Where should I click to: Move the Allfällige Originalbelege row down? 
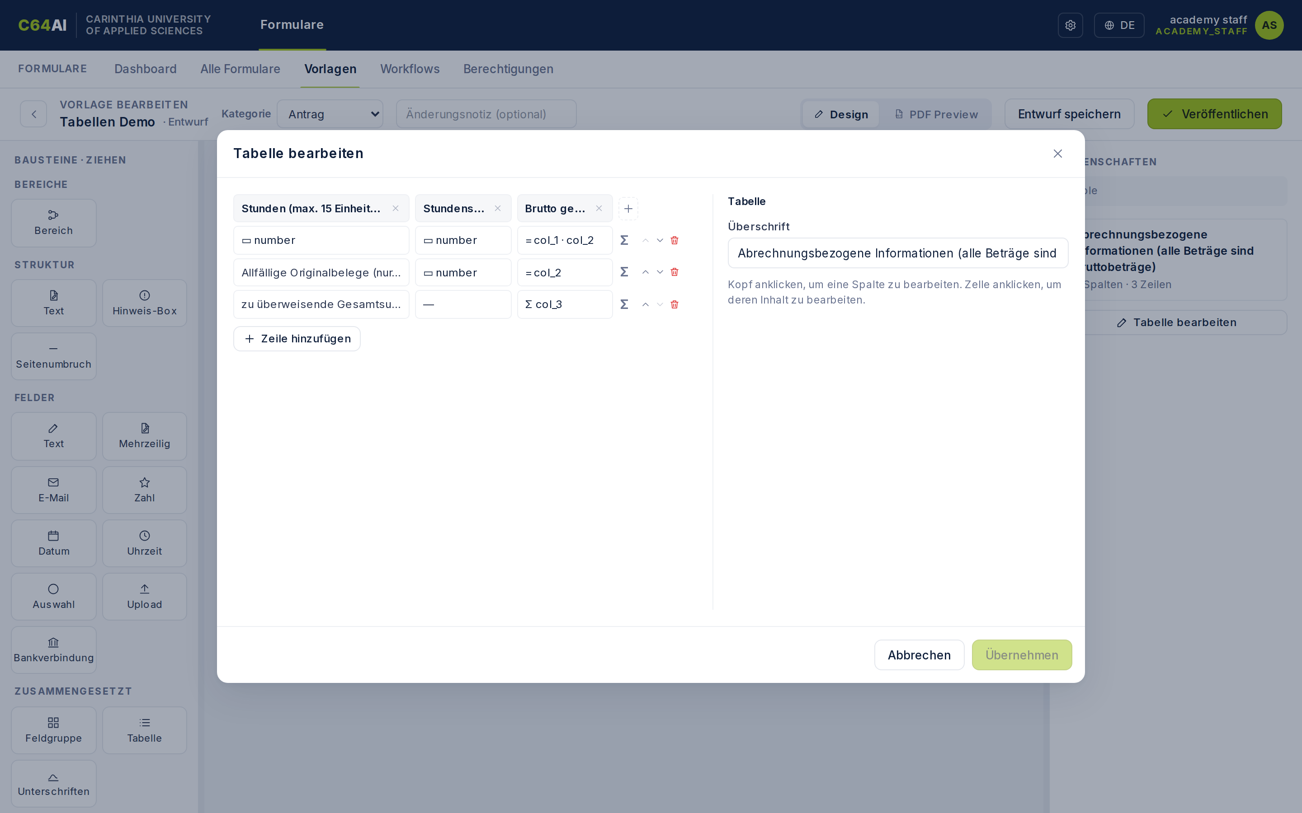pyautogui.click(x=660, y=272)
